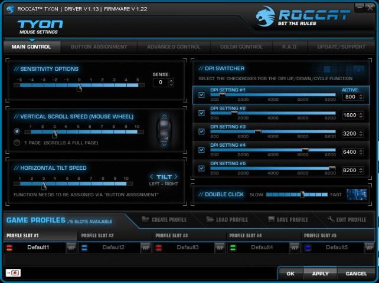Select the scroll speed slider radio button
379x283 pixels.
tap(17, 131)
